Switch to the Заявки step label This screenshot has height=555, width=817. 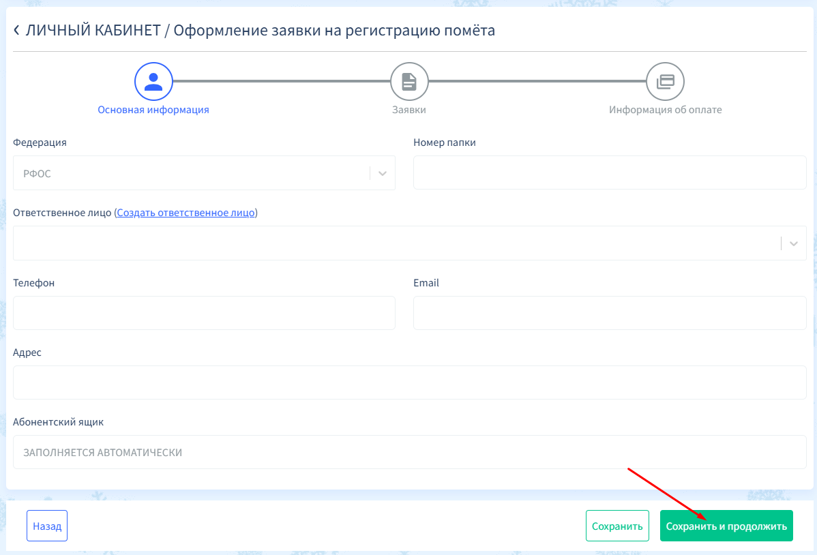click(x=409, y=110)
